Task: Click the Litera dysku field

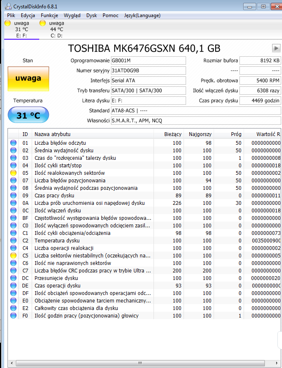Action: 148,101
